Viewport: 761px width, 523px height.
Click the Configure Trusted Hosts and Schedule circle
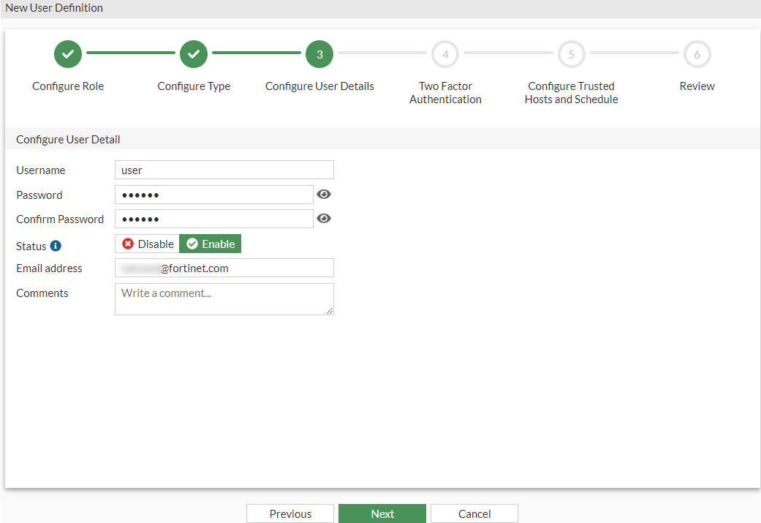[571, 53]
